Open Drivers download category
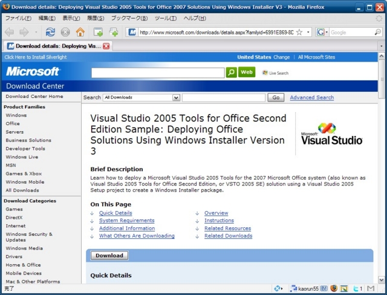This screenshot has width=387, height=295. [14, 256]
